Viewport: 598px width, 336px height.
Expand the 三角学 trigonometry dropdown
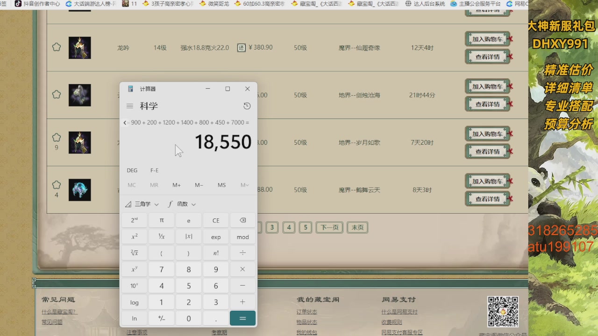(x=142, y=204)
